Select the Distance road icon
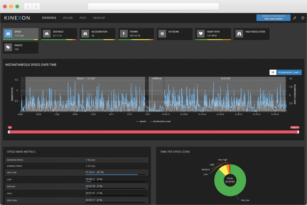Image resolution: width=307 pixels, height=205 pixels. [x=47, y=34]
